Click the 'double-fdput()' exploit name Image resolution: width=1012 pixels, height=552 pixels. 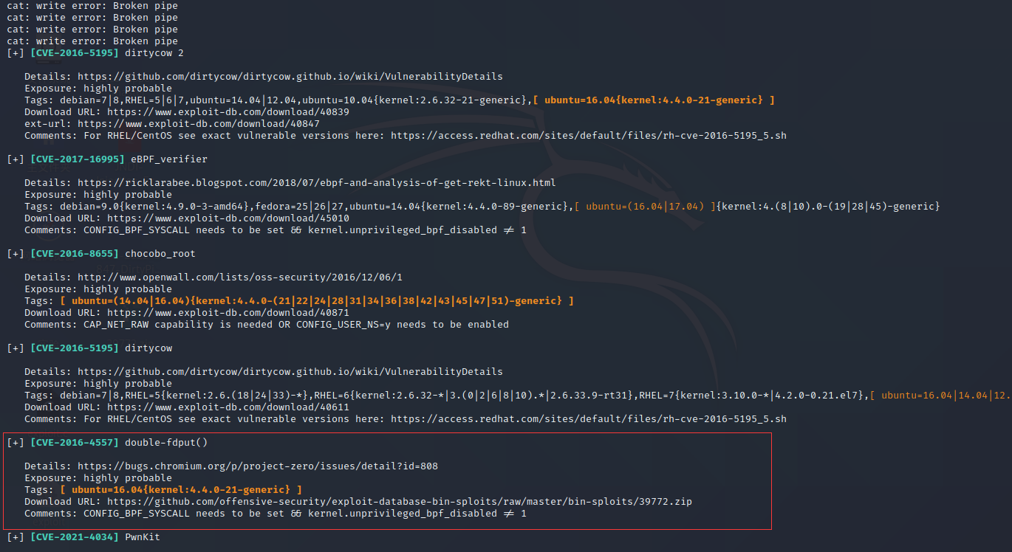click(x=166, y=443)
